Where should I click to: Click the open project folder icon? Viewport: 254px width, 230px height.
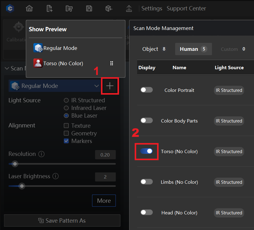[69, 8]
